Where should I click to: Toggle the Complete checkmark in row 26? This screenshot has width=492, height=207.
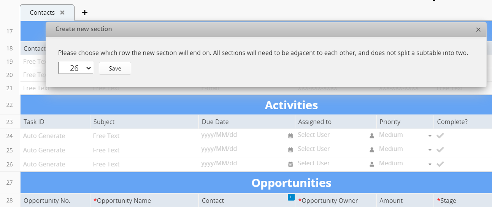[x=440, y=164]
